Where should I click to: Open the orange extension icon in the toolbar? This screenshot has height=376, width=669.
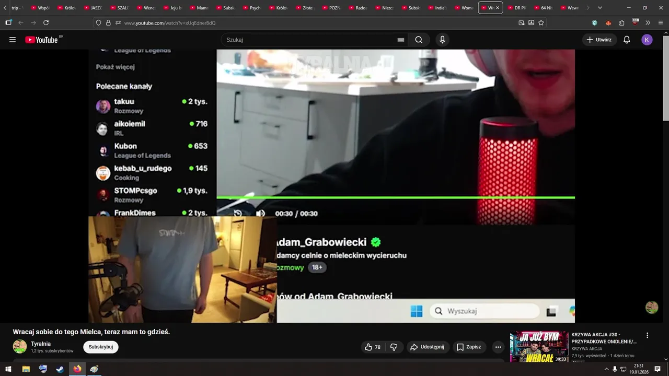pos(608,23)
